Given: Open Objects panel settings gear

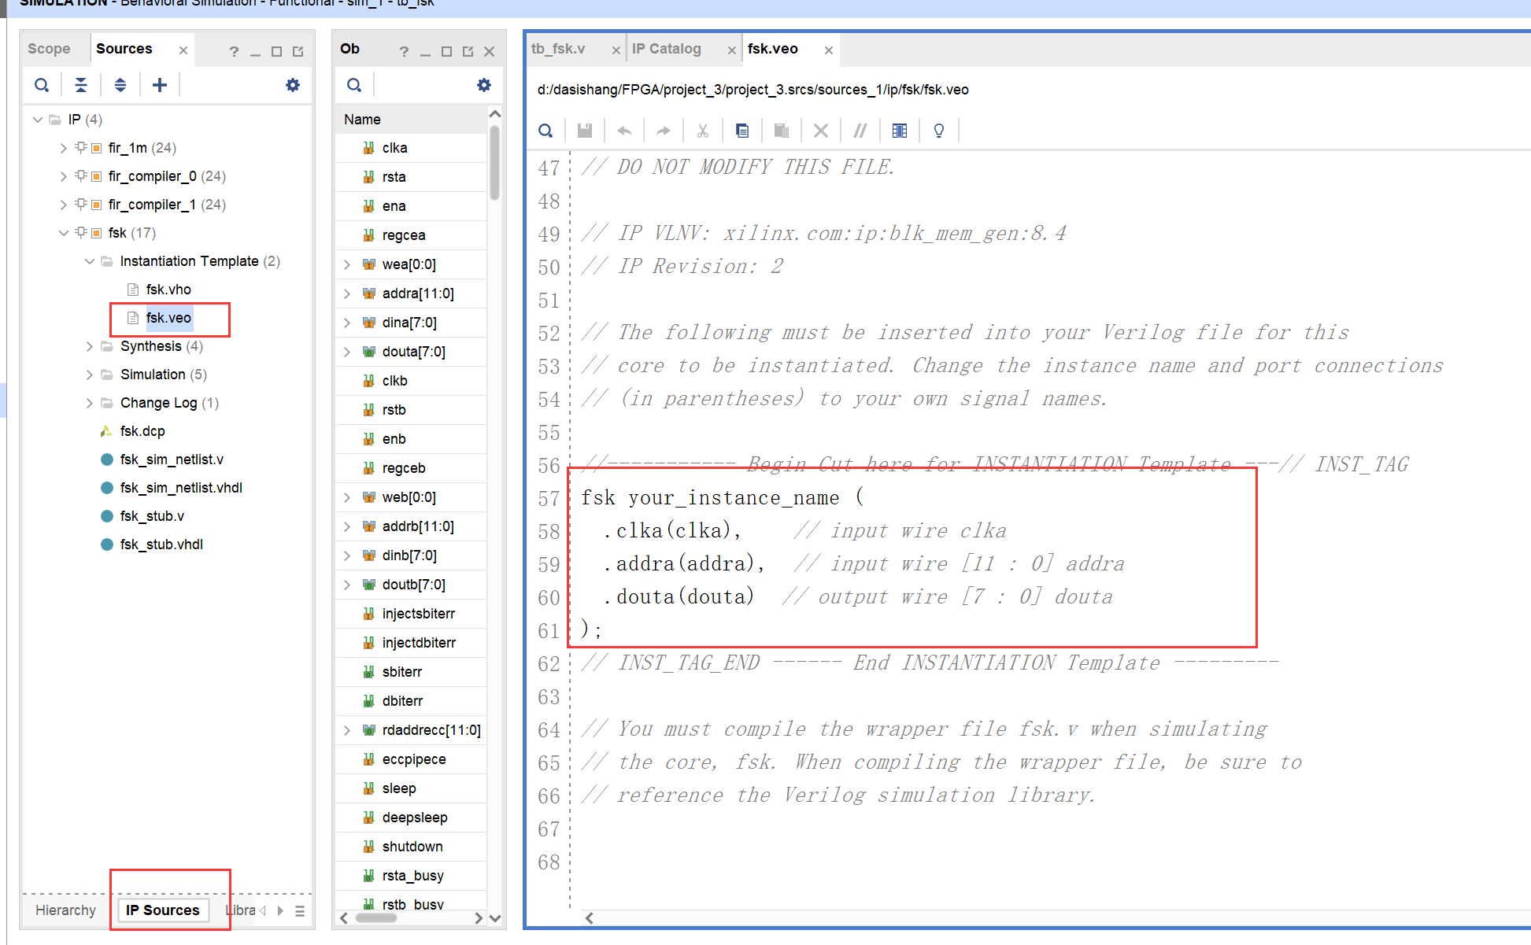Looking at the screenshot, I should click(x=483, y=85).
